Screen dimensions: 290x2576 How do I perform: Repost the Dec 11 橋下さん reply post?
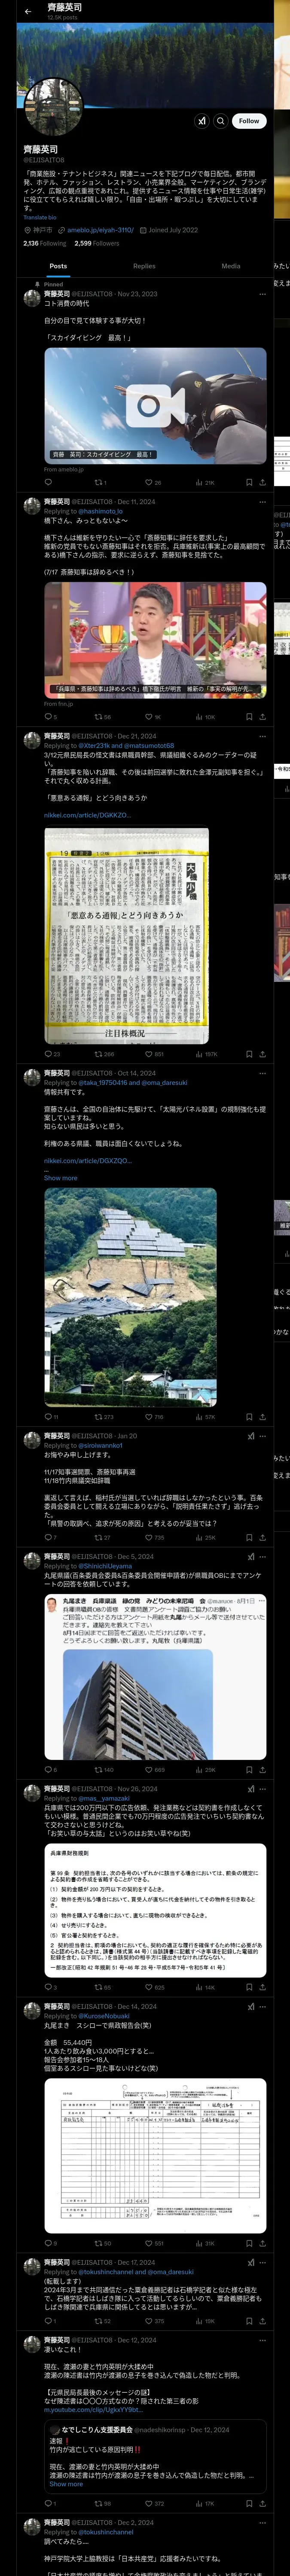(102, 716)
